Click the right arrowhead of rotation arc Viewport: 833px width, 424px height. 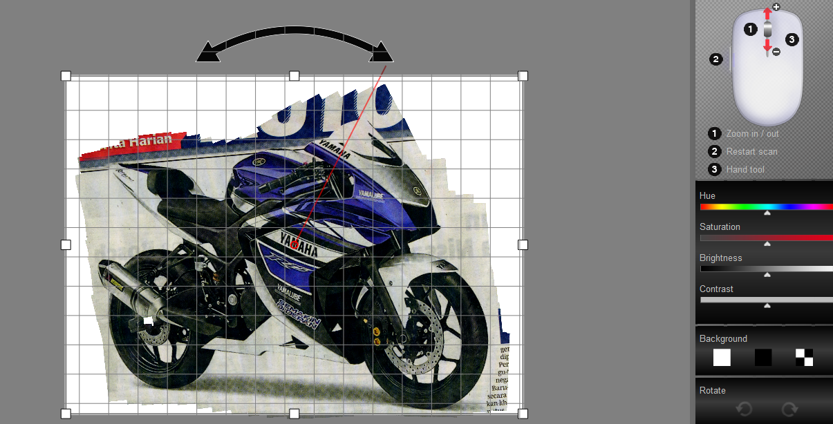(382, 52)
